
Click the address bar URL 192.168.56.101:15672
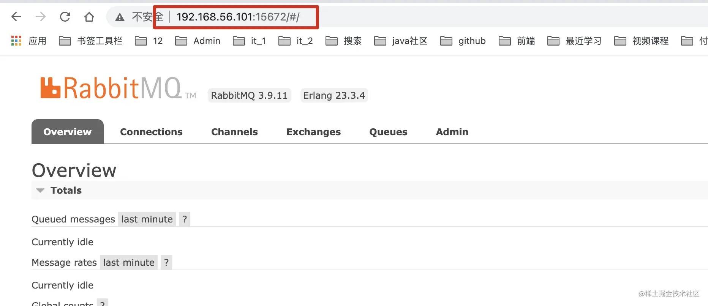click(238, 17)
